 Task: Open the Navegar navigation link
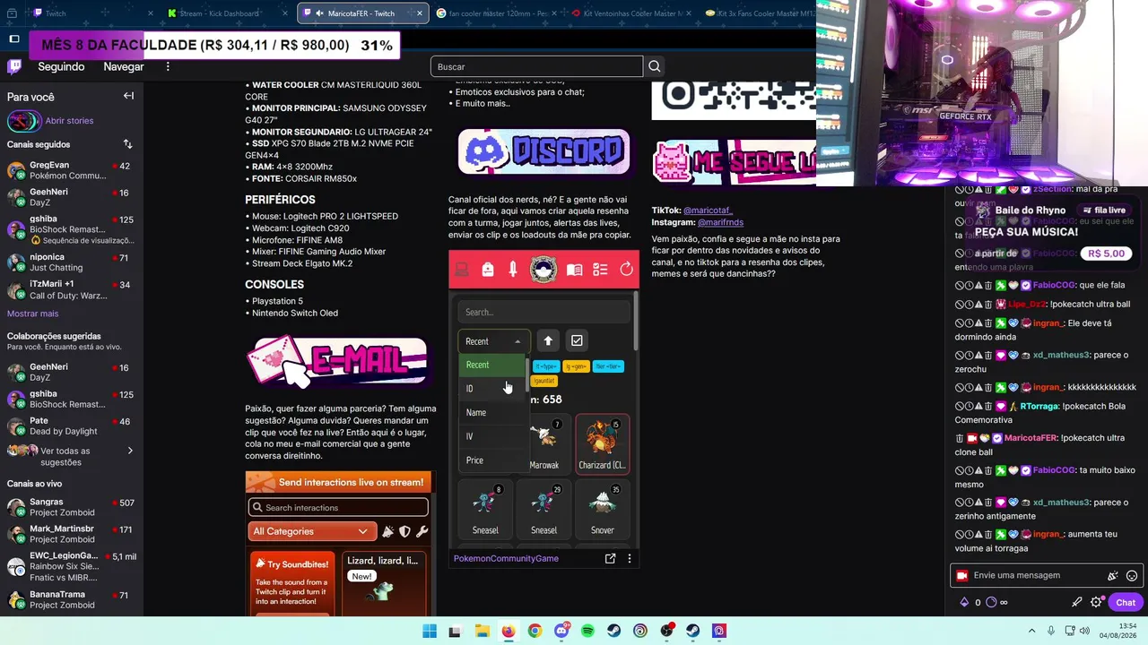(124, 66)
